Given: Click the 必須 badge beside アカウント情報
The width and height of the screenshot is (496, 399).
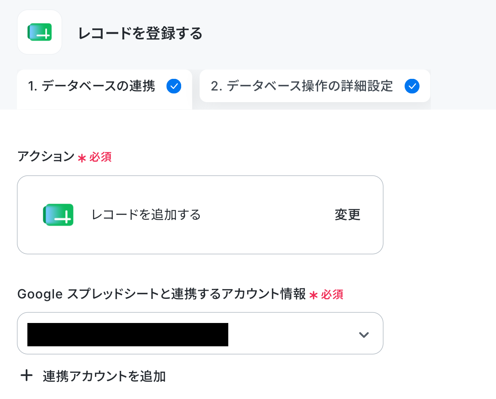Looking at the screenshot, I should click(x=332, y=294).
